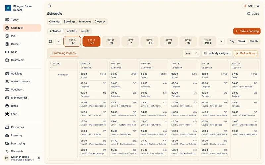Select the Nov 29 – Dec 5 week
Image resolution: width=265 pixels, height=165 pixels.
tap(207, 41)
